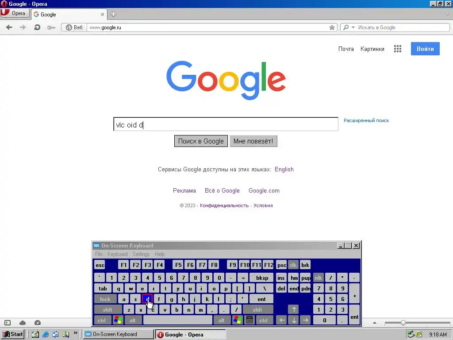453x340 pixels.
Task: Go forward with Opera's forward arrow
Action: click(x=23, y=27)
